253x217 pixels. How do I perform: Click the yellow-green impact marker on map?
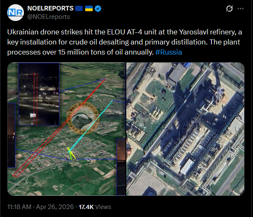click(x=71, y=153)
